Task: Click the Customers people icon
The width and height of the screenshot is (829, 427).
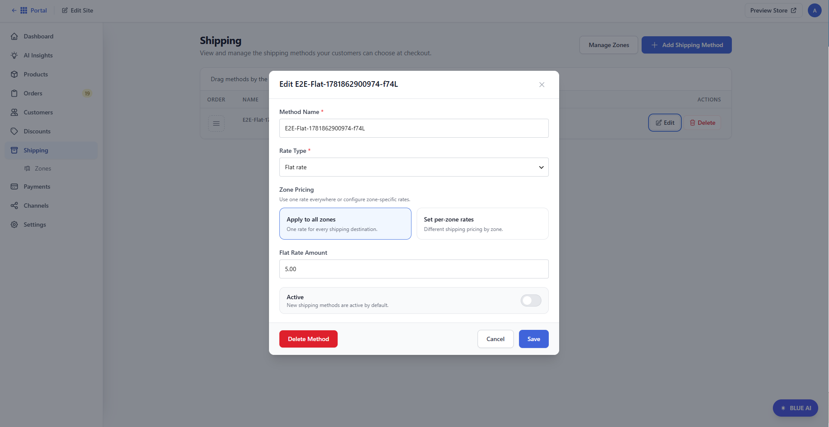Action: point(14,112)
